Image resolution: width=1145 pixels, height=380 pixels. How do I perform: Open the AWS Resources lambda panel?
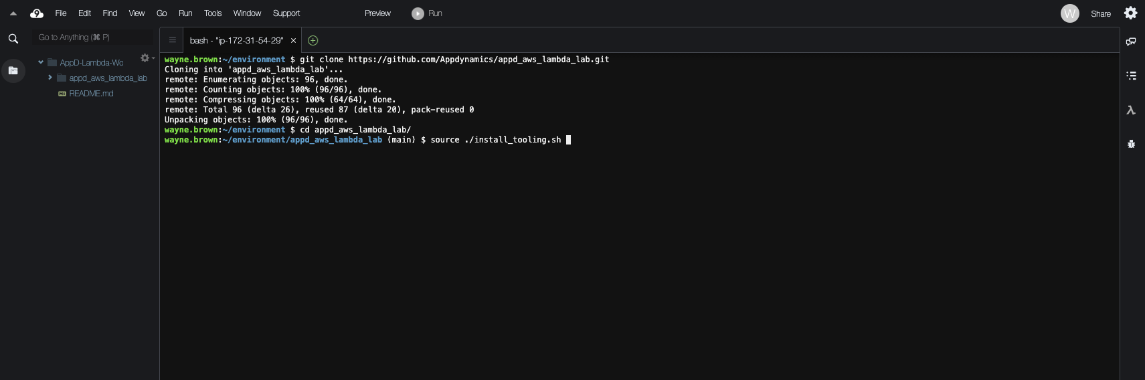tap(1131, 110)
